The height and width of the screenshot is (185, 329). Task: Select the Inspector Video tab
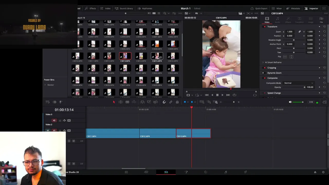pyautogui.click(x=267, y=20)
